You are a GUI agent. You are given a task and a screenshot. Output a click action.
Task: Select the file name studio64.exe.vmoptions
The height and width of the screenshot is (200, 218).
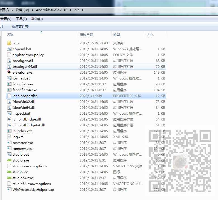(x=32, y=184)
